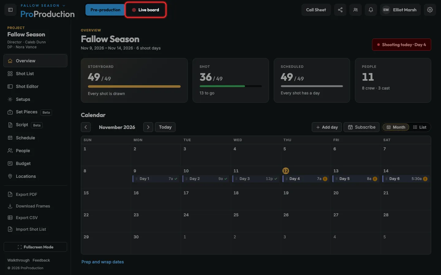The height and width of the screenshot is (275, 441).
Task: Open the settings gear icon
Action: point(430,10)
